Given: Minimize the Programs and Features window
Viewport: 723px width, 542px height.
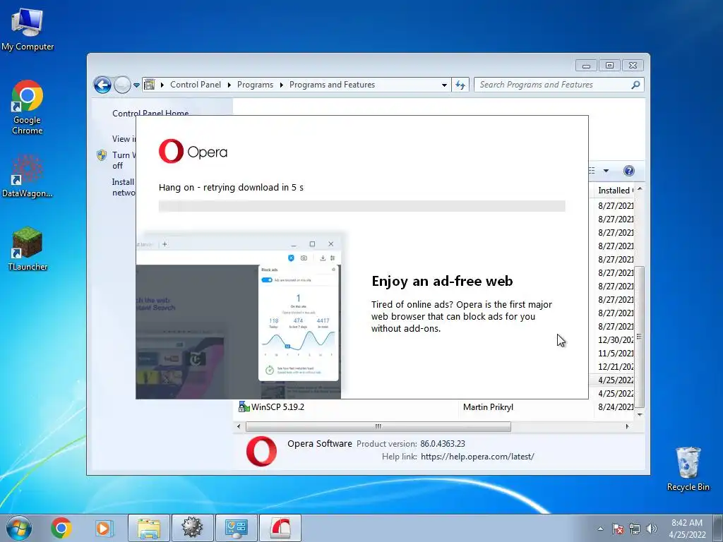Looking at the screenshot, I should (x=586, y=66).
